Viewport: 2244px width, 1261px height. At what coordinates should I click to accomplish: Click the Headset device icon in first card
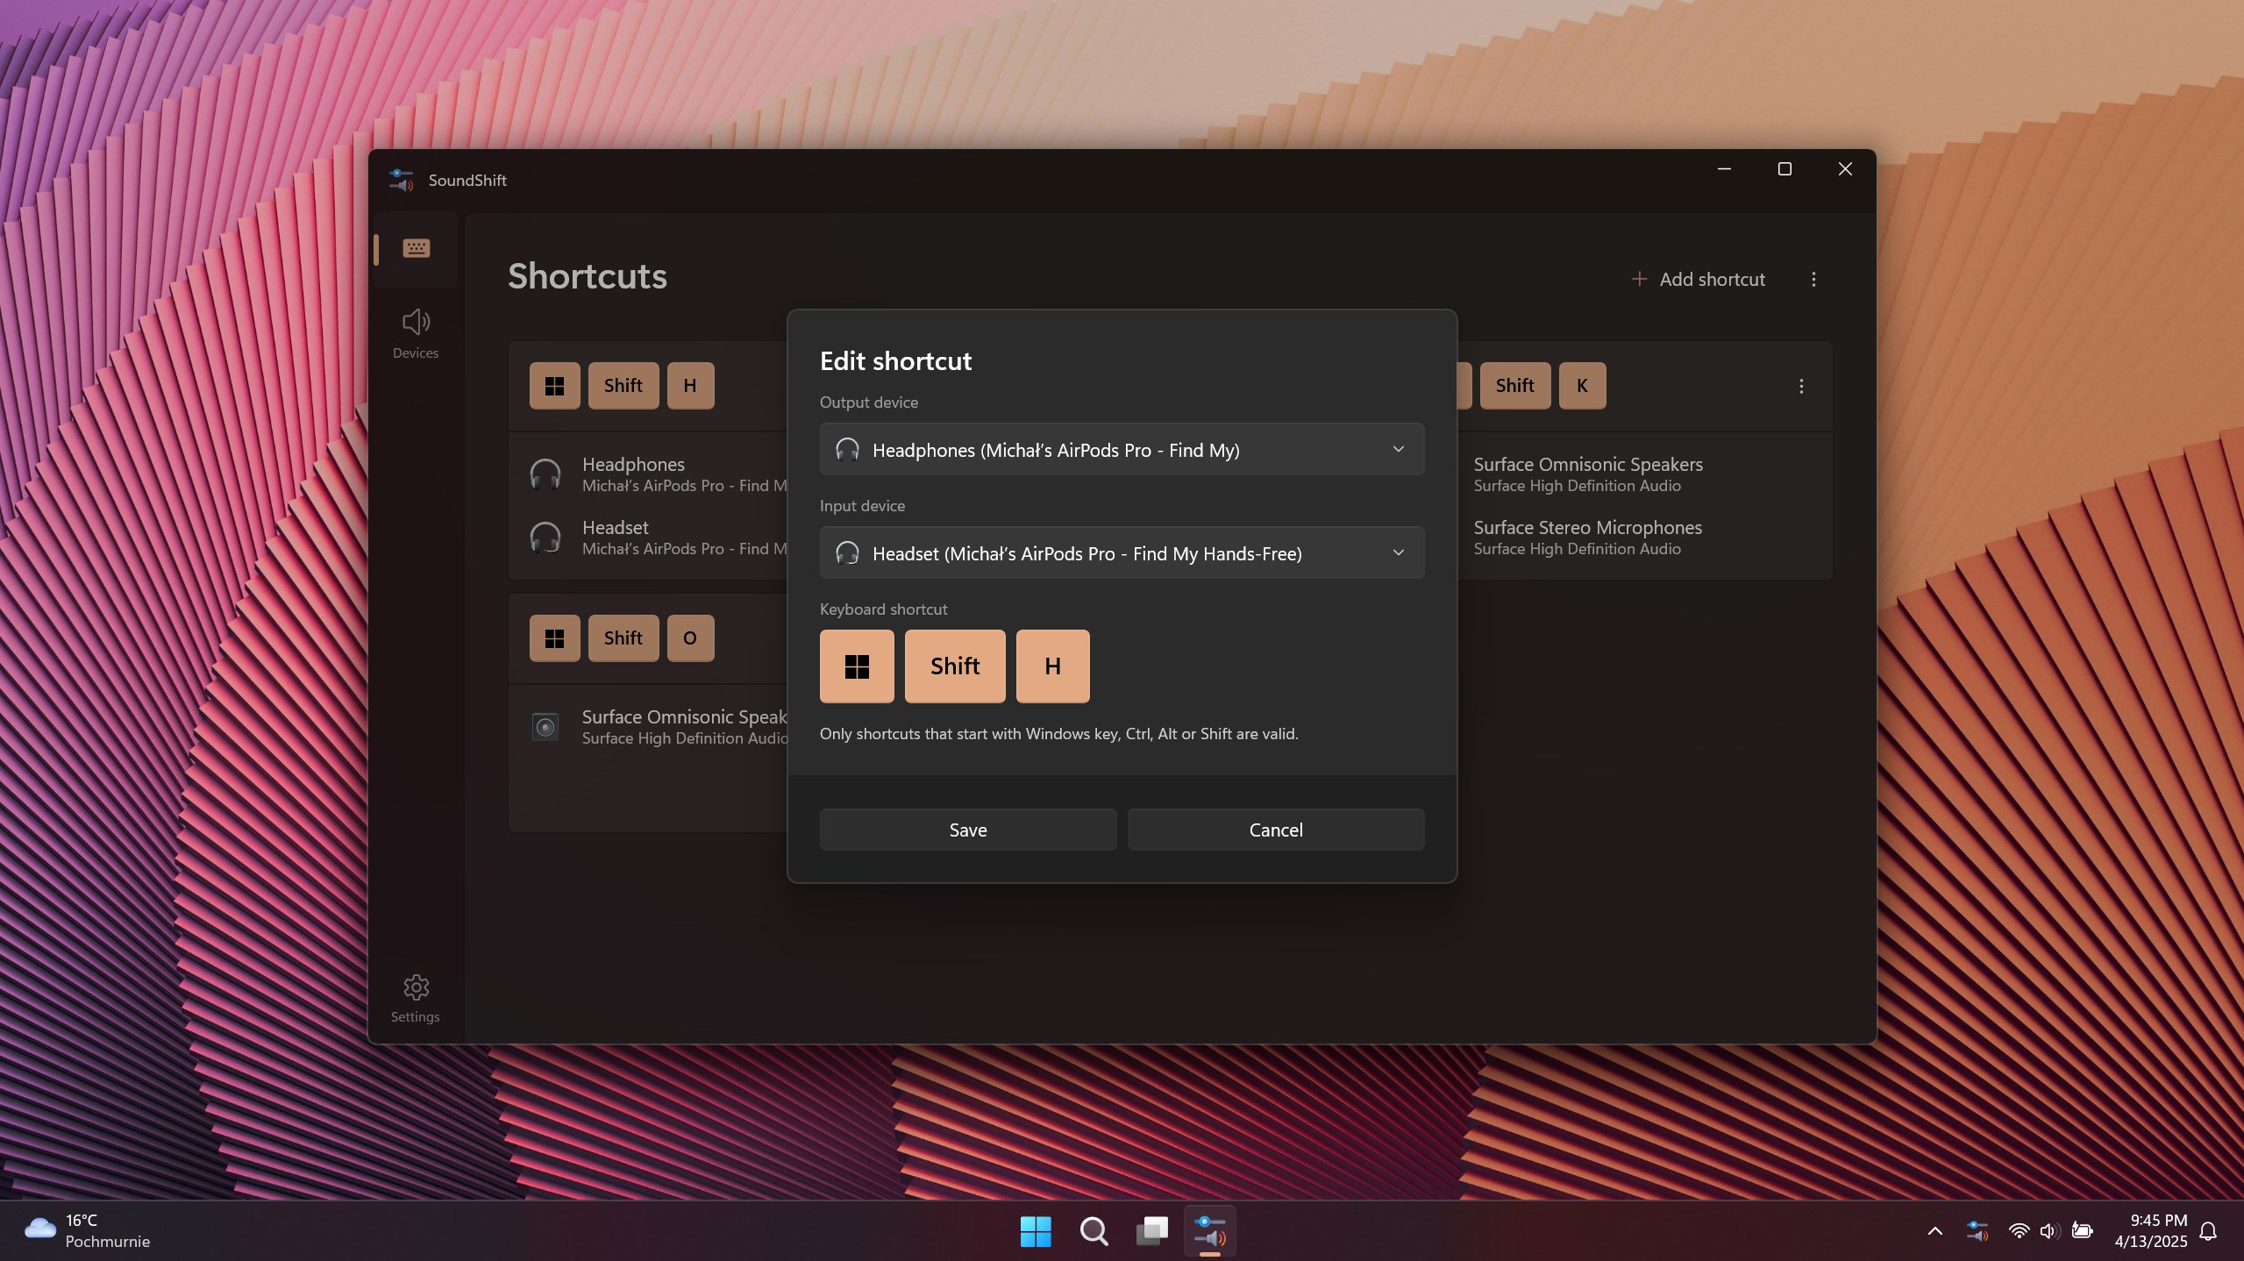[x=545, y=538]
